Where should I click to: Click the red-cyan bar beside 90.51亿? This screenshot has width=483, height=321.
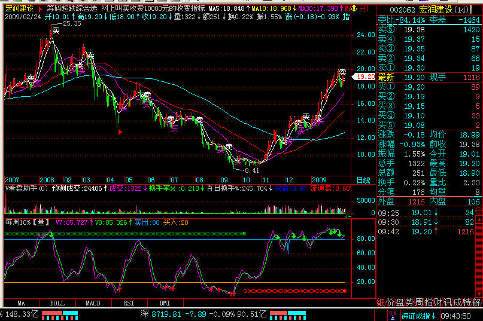(x=288, y=315)
